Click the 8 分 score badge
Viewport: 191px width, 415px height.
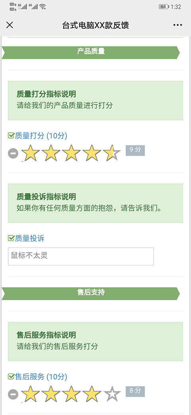pos(135,391)
